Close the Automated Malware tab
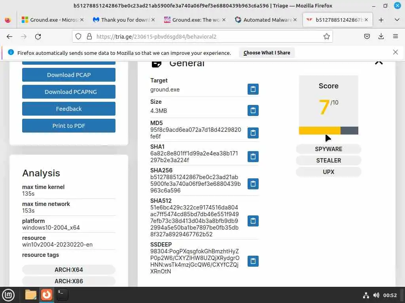The height and width of the screenshot is (303, 405). point(295,20)
